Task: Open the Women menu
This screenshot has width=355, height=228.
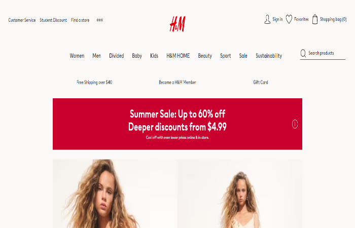Action: [x=77, y=56]
